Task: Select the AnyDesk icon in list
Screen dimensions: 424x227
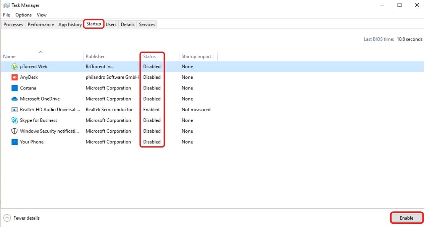Action: point(15,77)
